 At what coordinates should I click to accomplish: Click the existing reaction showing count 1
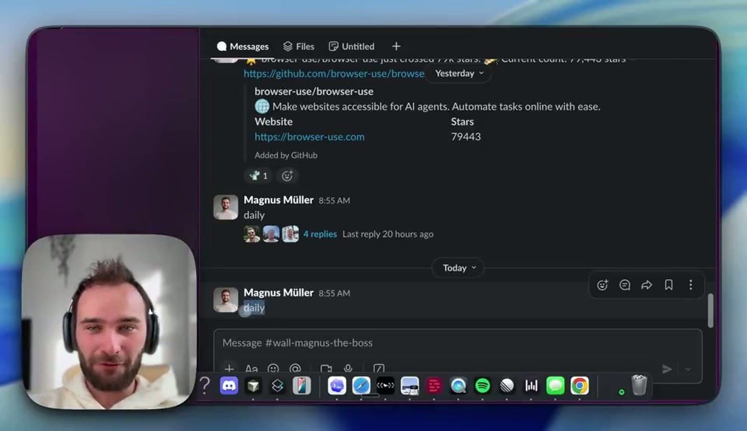point(259,176)
